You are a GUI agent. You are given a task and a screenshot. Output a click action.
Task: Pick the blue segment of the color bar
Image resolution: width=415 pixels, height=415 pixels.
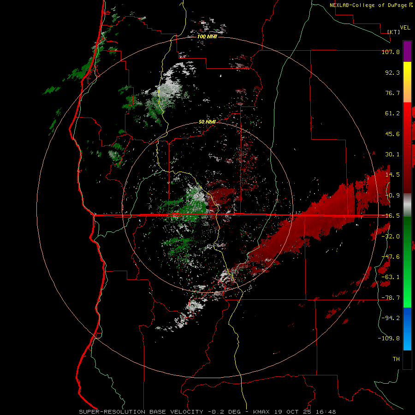(407, 329)
